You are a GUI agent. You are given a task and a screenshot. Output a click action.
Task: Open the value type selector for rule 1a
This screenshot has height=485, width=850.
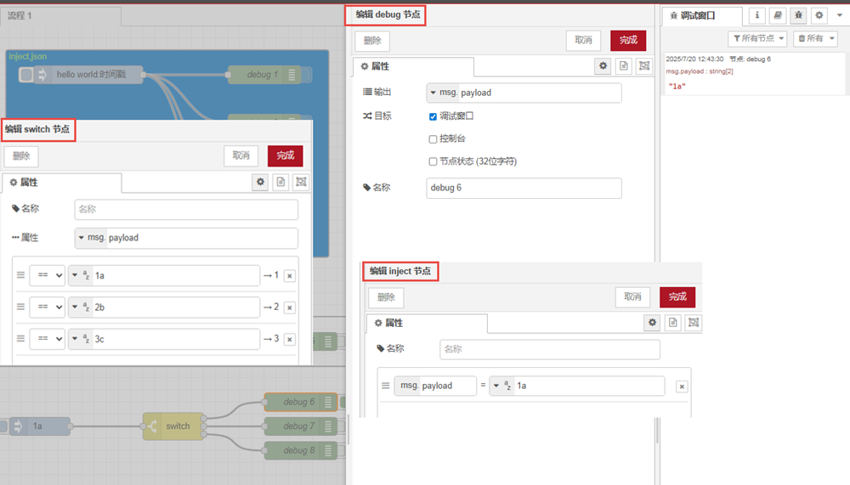[80, 275]
